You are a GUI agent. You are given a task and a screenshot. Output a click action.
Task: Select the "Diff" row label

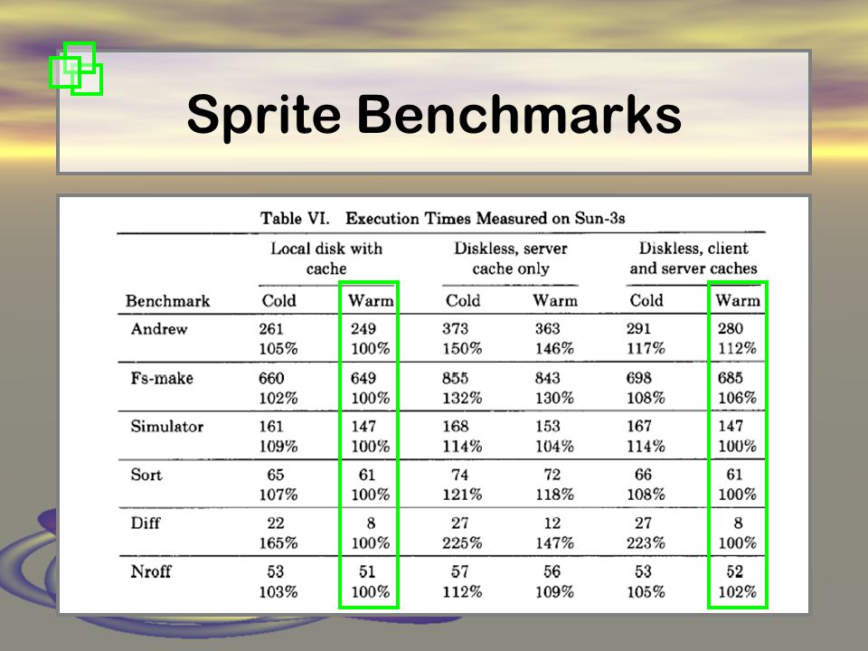click(145, 524)
